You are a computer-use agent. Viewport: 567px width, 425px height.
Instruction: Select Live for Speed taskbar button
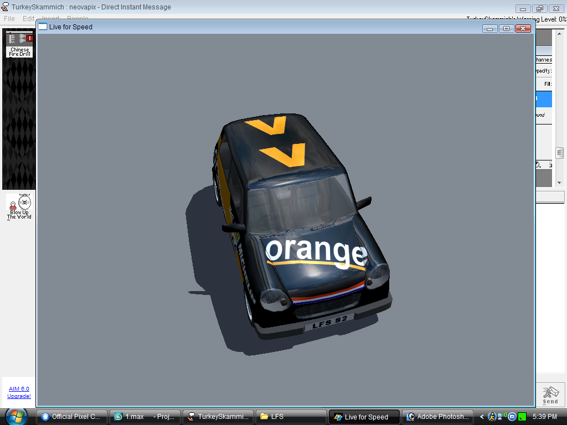(x=364, y=417)
